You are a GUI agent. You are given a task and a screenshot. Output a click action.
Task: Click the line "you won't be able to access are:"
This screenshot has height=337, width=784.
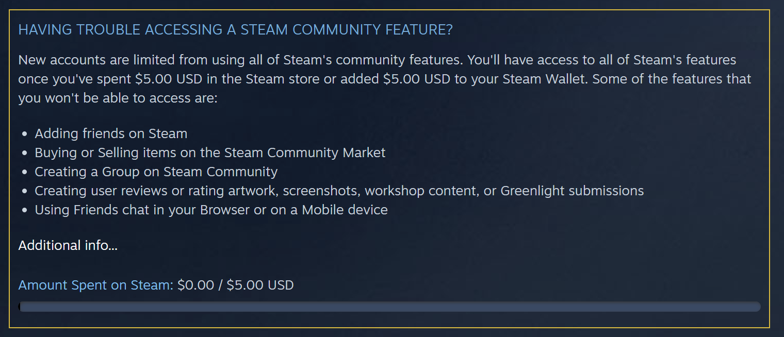click(x=118, y=98)
